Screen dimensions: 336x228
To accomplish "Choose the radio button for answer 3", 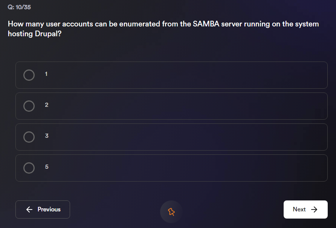I will click(29, 137).
